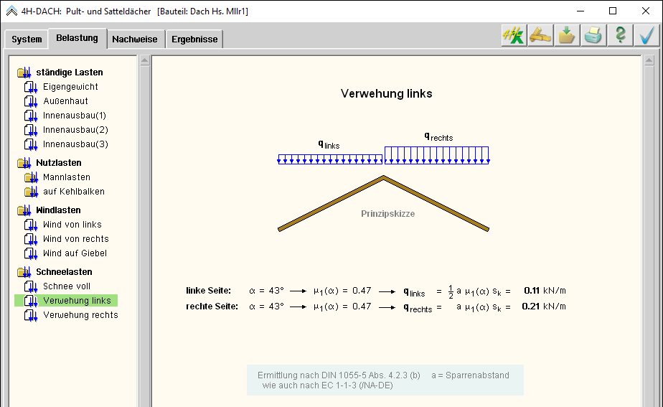
Task: Click the Eigengewicht load page icon
Action: pyautogui.click(x=30, y=87)
